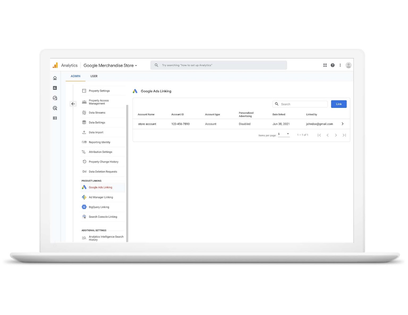Screen dimensions: 408x315
Task: Click the Advertising icon in the sidebar
Action: click(55, 108)
